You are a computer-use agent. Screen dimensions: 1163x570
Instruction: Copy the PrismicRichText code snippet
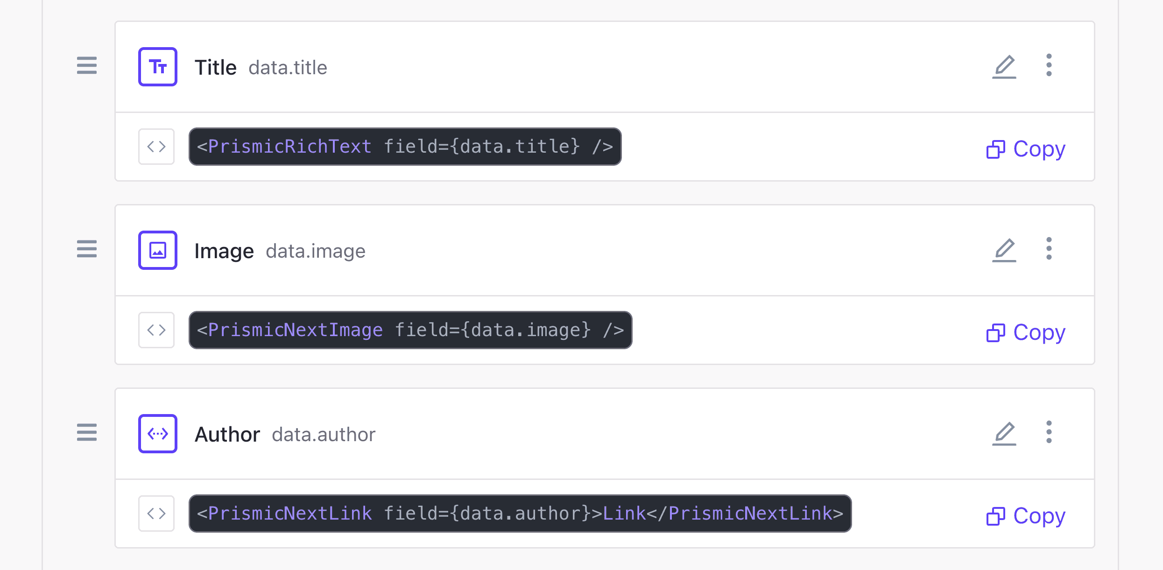pyautogui.click(x=1025, y=148)
